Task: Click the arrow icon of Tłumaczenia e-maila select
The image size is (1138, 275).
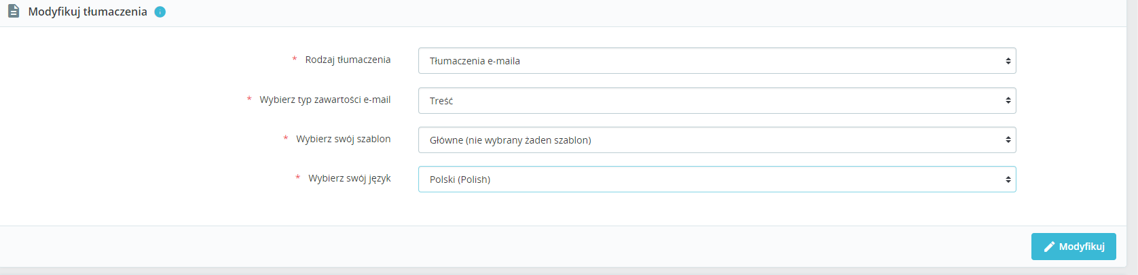Action: [x=1008, y=61]
